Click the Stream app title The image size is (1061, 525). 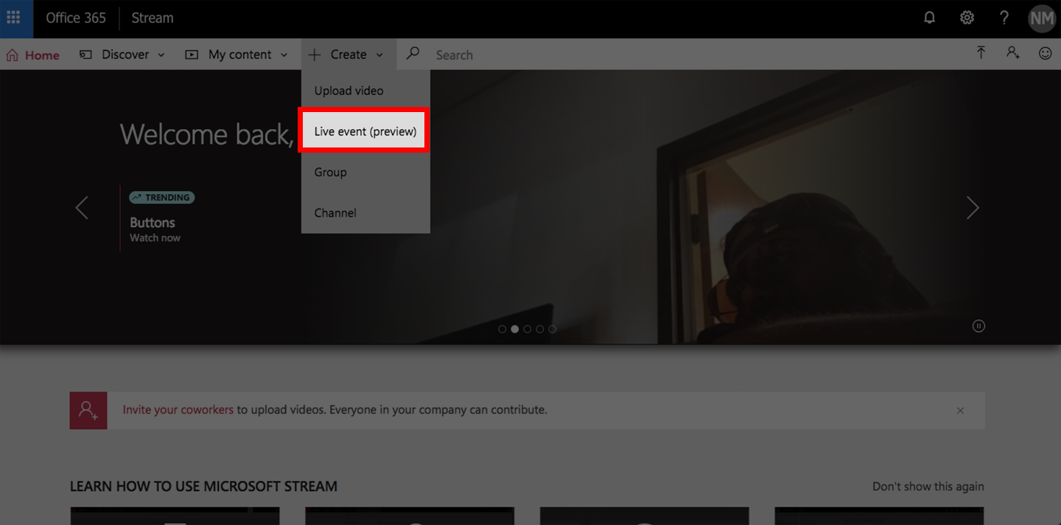tap(153, 18)
